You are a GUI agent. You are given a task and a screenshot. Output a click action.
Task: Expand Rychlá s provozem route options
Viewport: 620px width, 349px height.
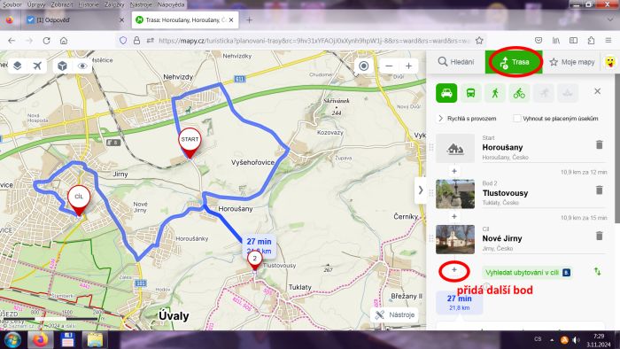tap(467, 118)
